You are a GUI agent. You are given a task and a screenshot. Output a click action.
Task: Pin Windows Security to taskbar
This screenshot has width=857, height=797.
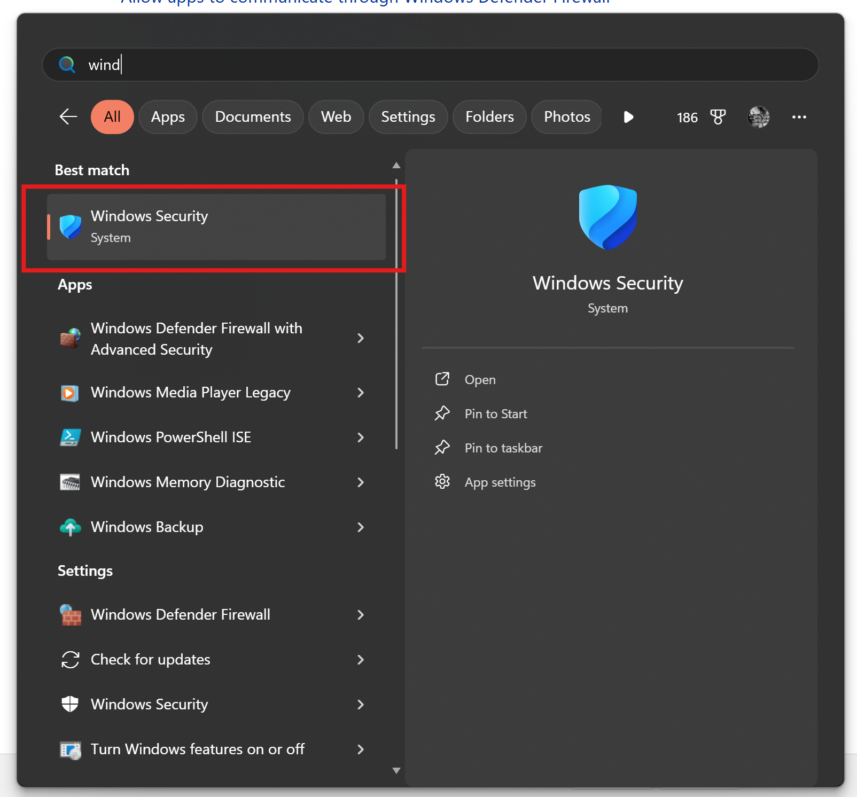point(503,448)
